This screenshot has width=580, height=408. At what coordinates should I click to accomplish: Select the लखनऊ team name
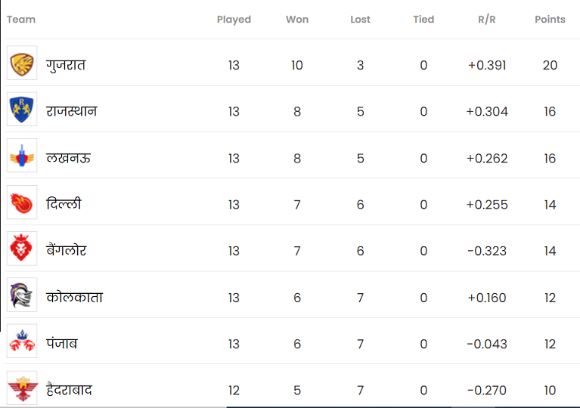pyautogui.click(x=68, y=158)
